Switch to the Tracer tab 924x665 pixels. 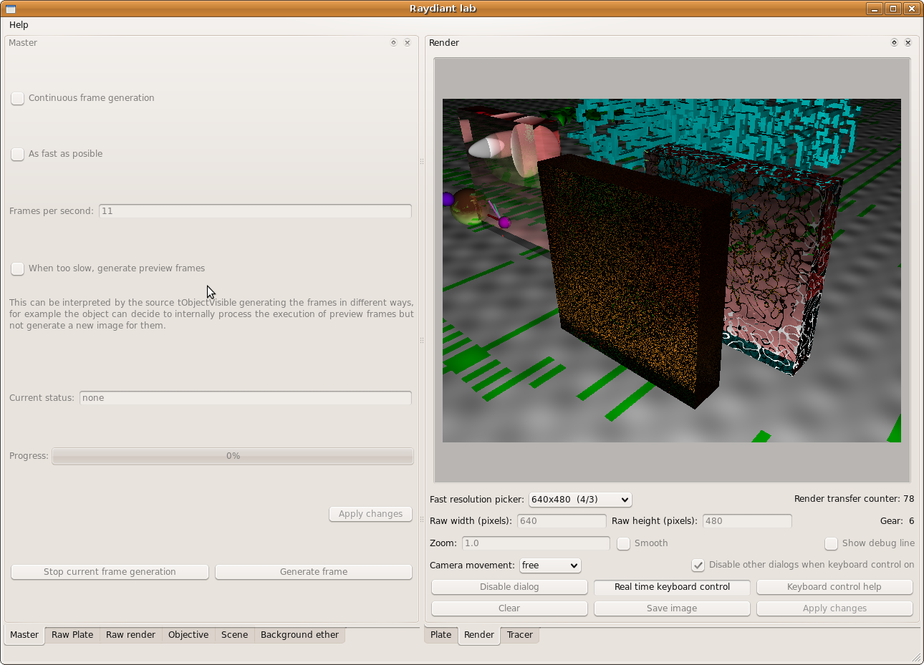pyautogui.click(x=519, y=635)
